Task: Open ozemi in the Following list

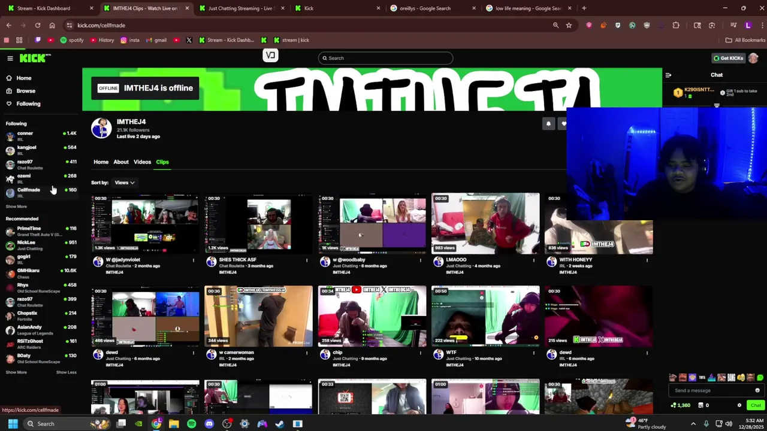Action: 41,178
